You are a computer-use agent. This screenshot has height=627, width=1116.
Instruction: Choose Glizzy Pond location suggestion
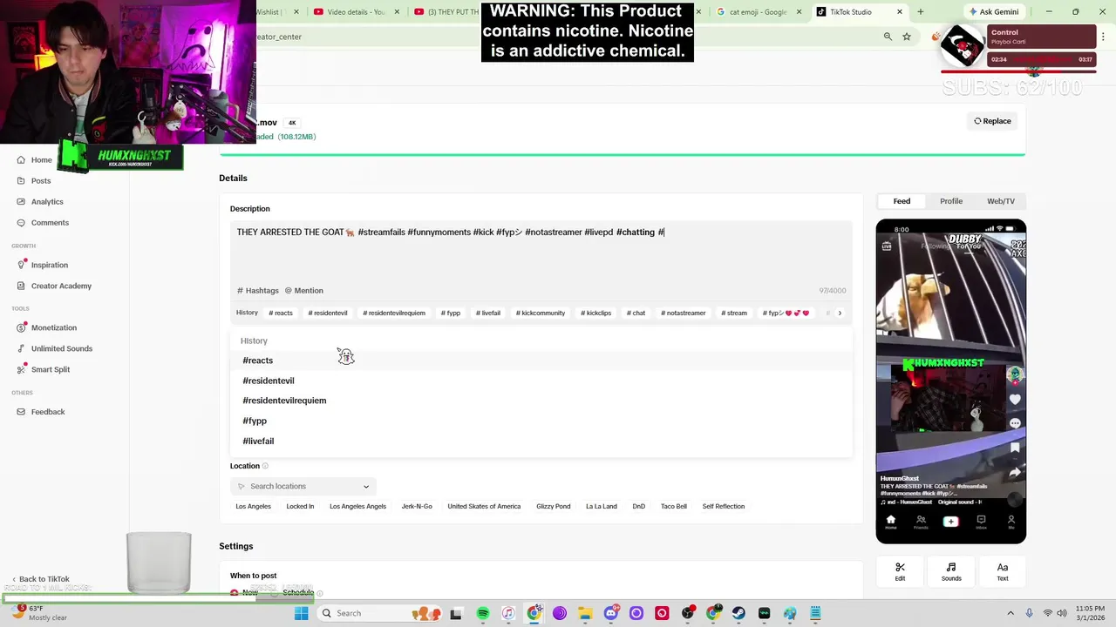click(x=553, y=507)
